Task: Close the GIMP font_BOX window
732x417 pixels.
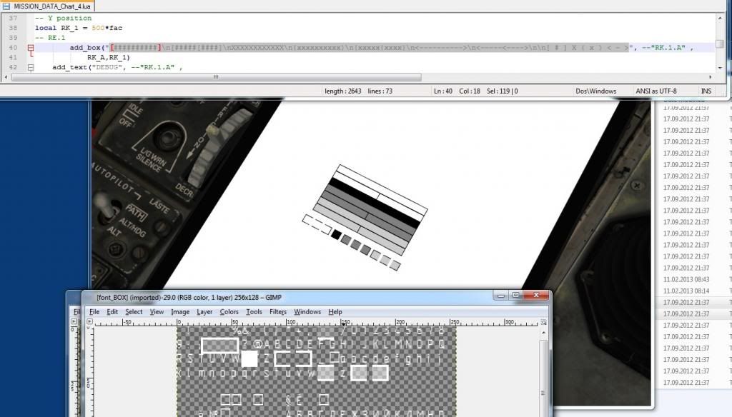Action: [x=535, y=296]
